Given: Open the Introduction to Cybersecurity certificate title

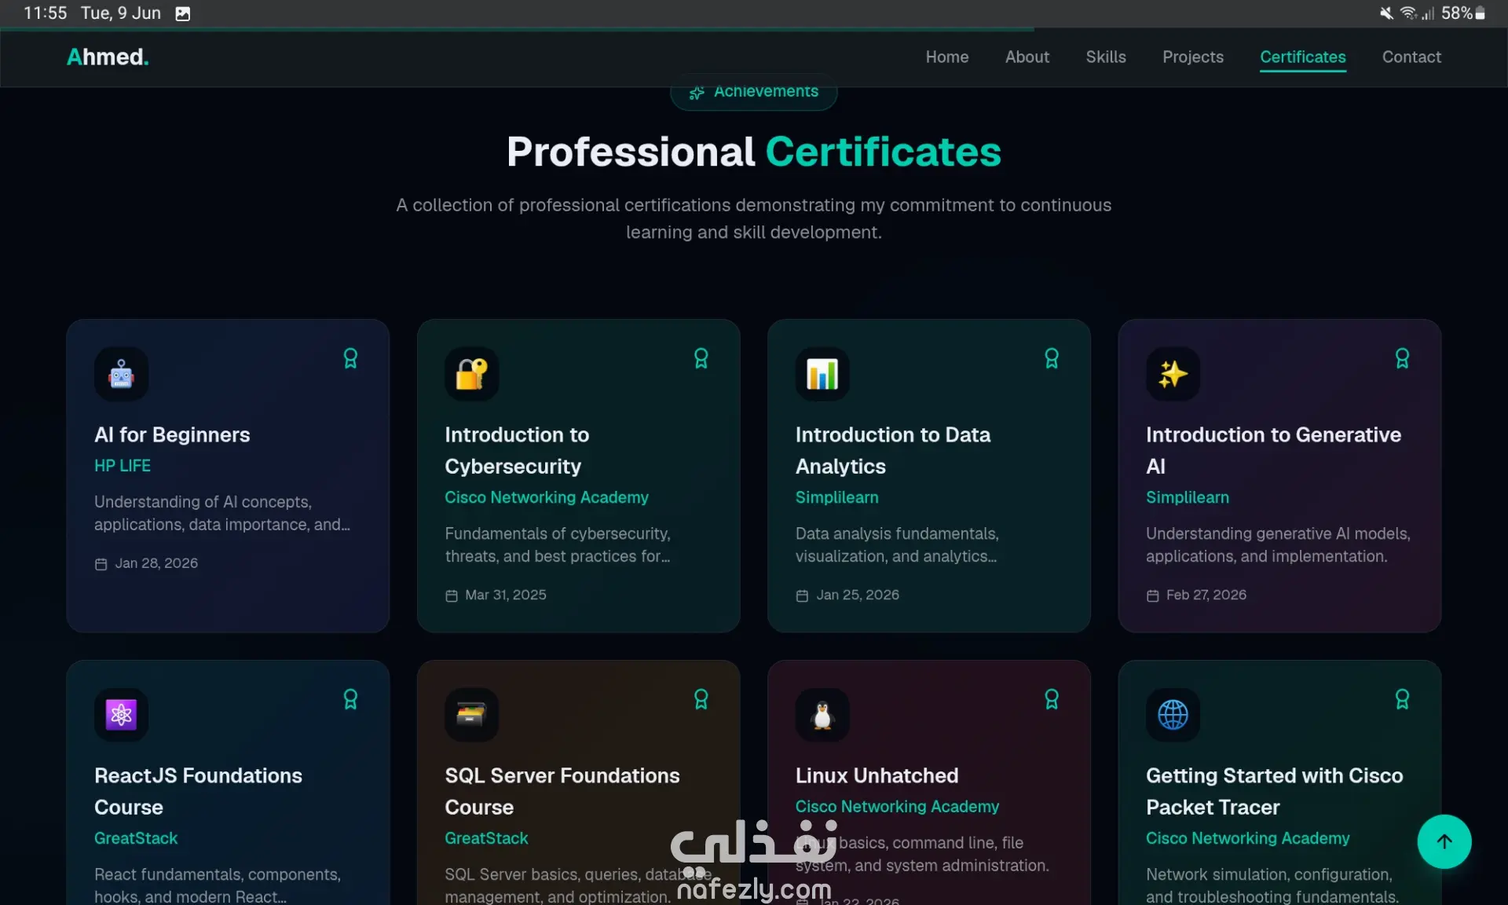Looking at the screenshot, I should point(517,450).
